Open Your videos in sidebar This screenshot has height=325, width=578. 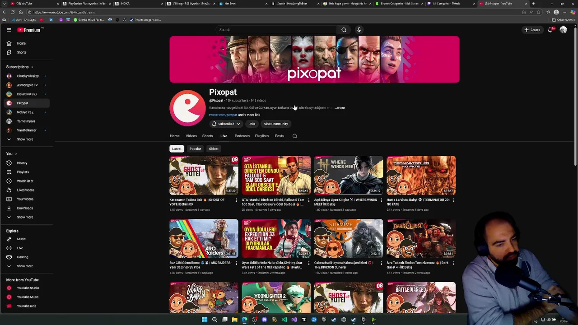coord(25,199)
